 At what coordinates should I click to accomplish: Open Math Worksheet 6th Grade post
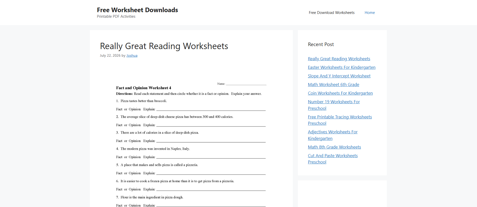[x=333, y=85]
